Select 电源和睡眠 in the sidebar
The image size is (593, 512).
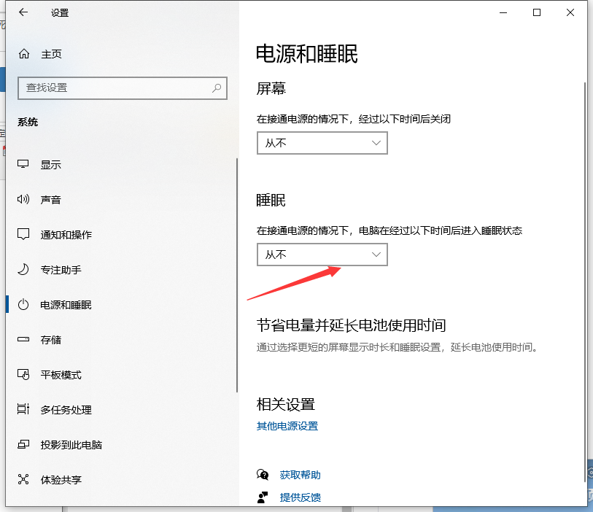point(66,305)
